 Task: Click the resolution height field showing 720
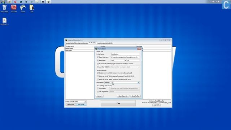(133, 60)
